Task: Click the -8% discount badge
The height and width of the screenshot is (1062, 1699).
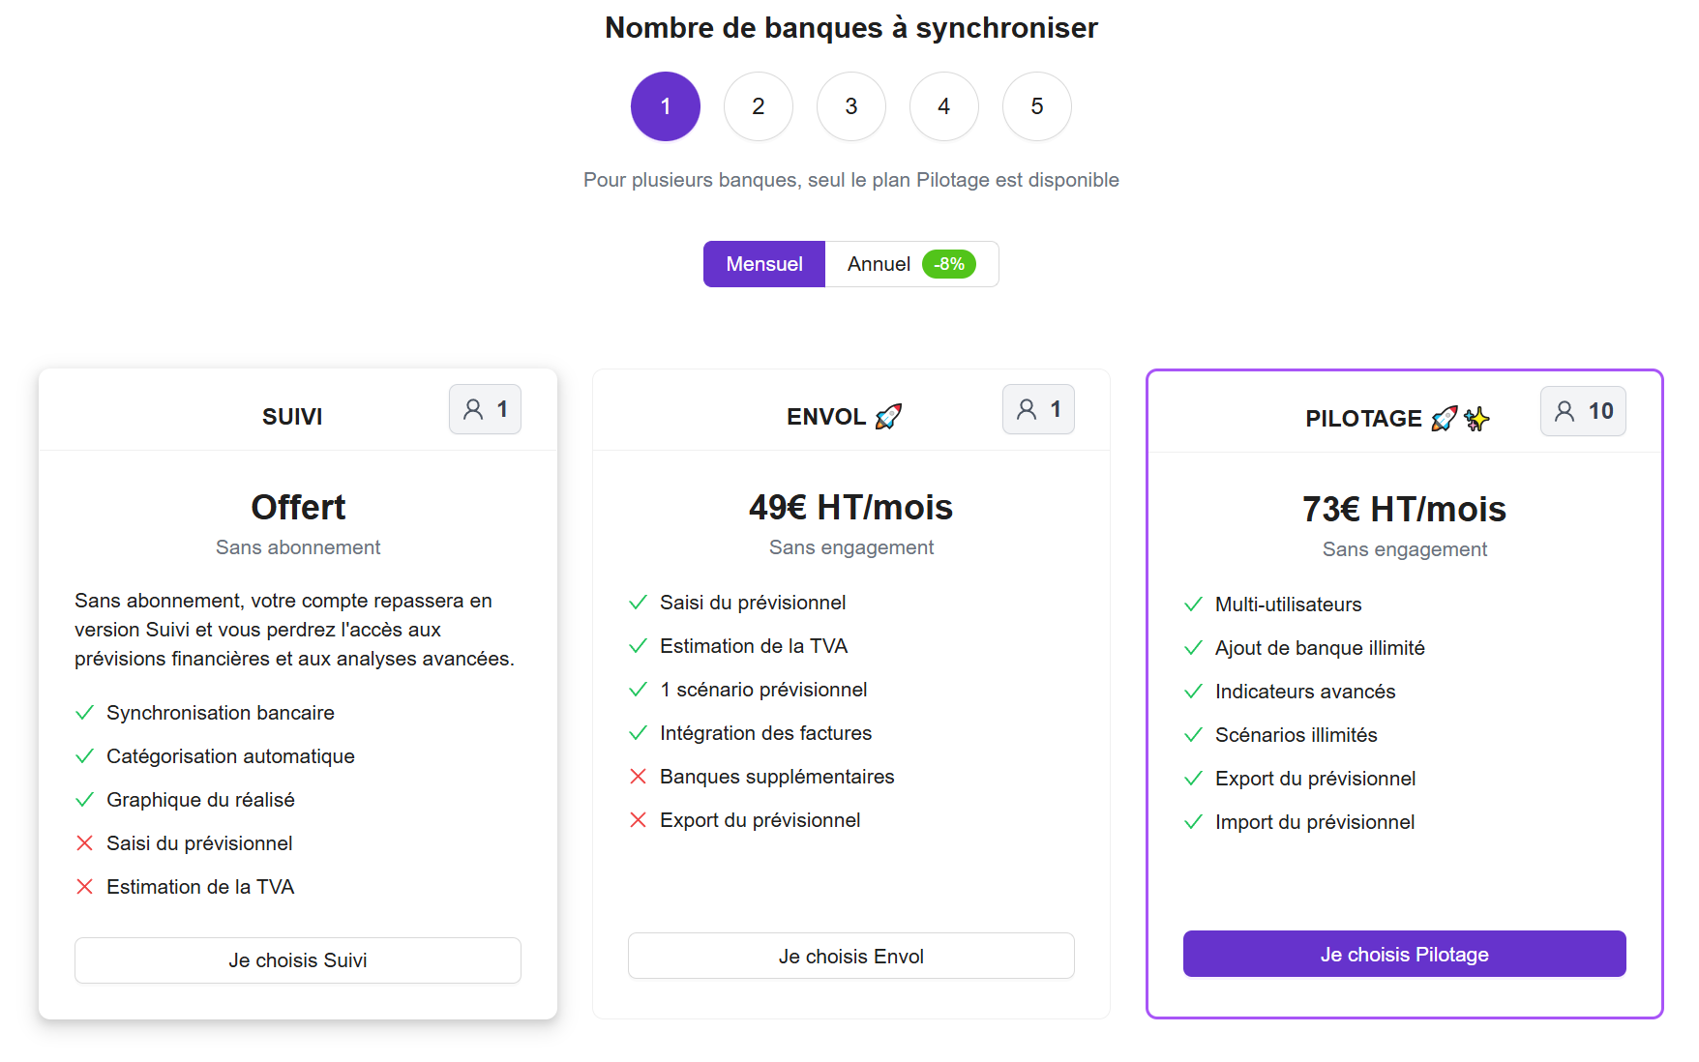Action: pyautogui.click(x=949, y=264)
